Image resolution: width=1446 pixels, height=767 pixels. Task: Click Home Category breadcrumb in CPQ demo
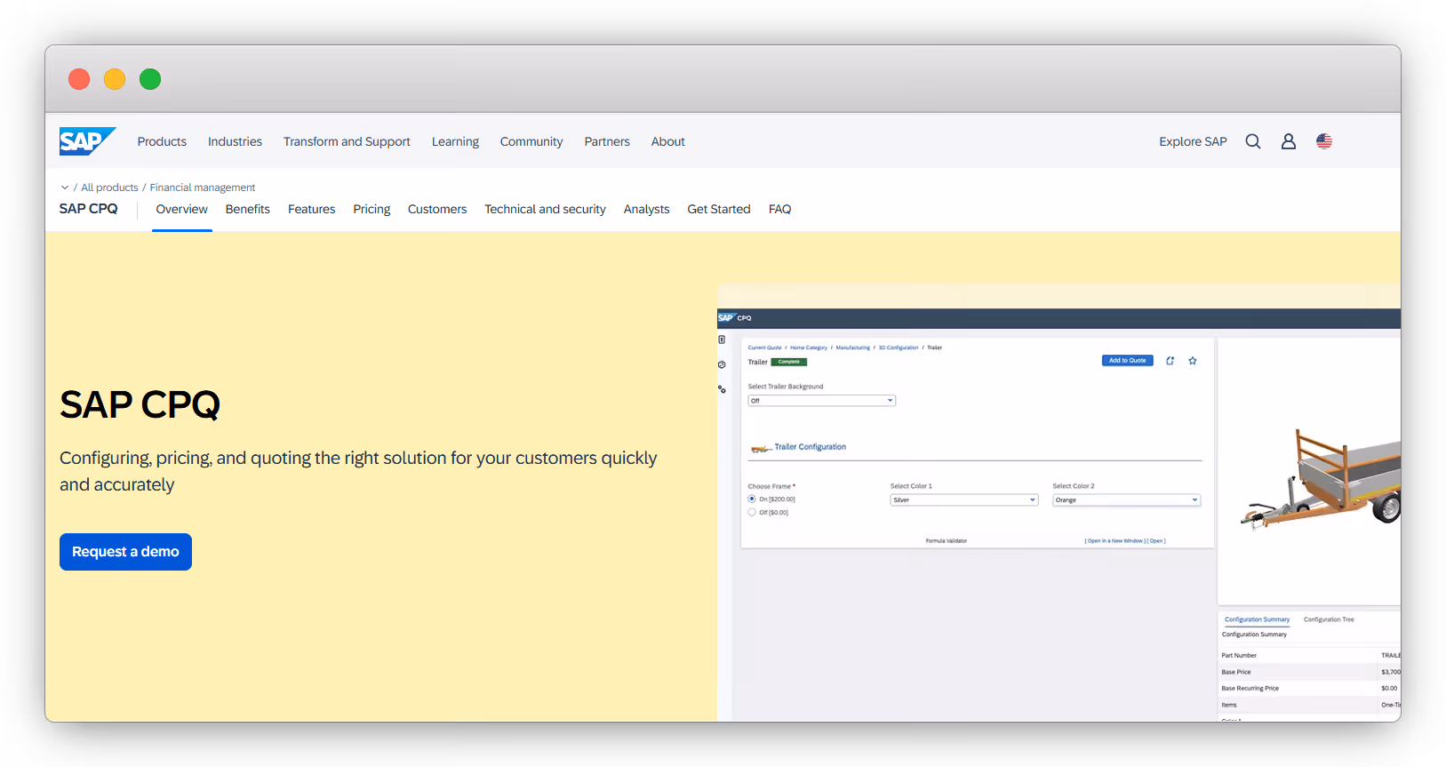point(809,348)
